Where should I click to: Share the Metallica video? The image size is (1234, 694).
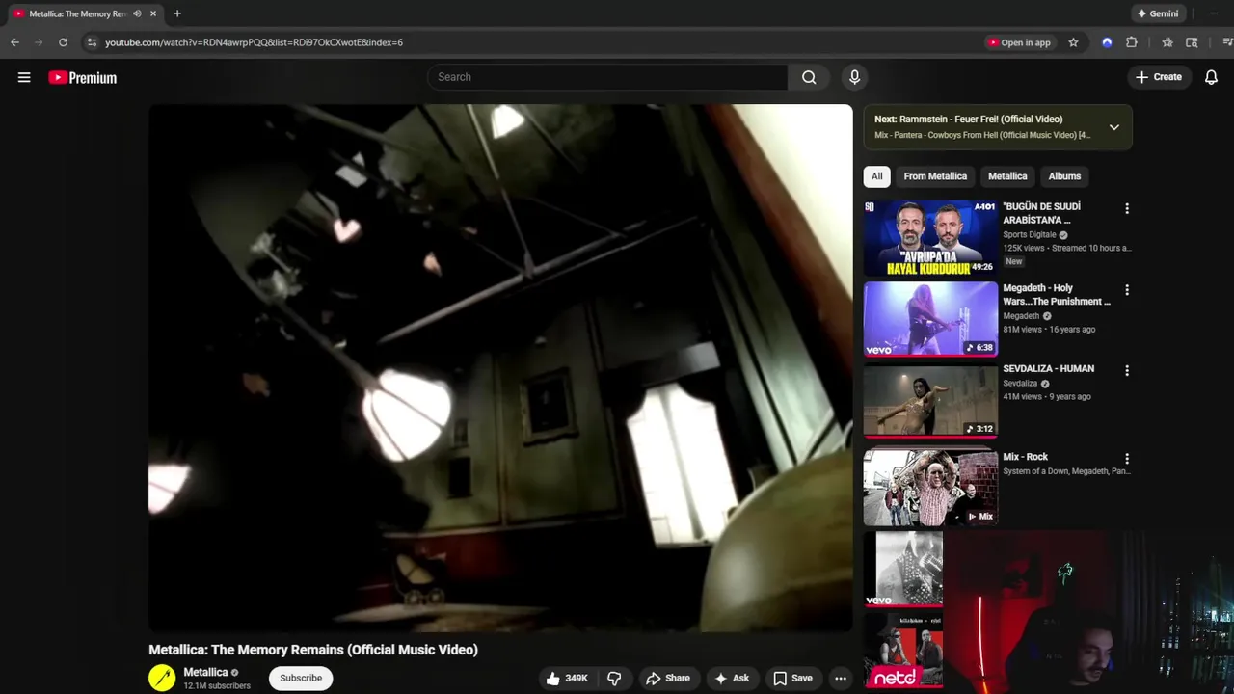coord(668,679)
